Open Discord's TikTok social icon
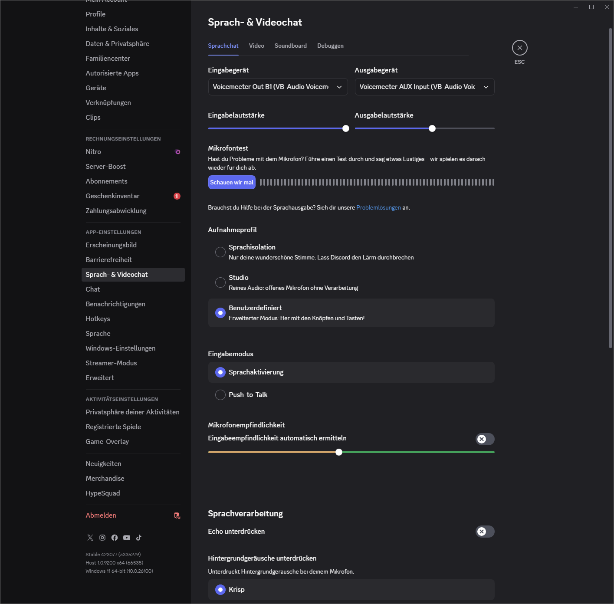The width and height of the screenshot is (614, 604). (x=139, y=538)
